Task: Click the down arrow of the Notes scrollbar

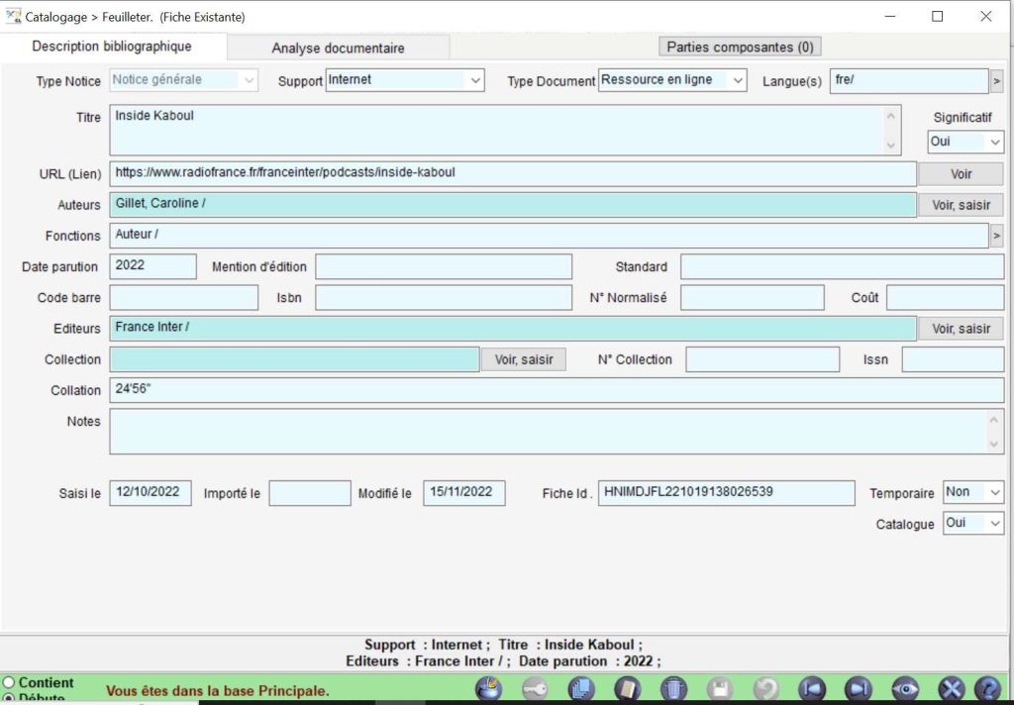Action: 994,444
